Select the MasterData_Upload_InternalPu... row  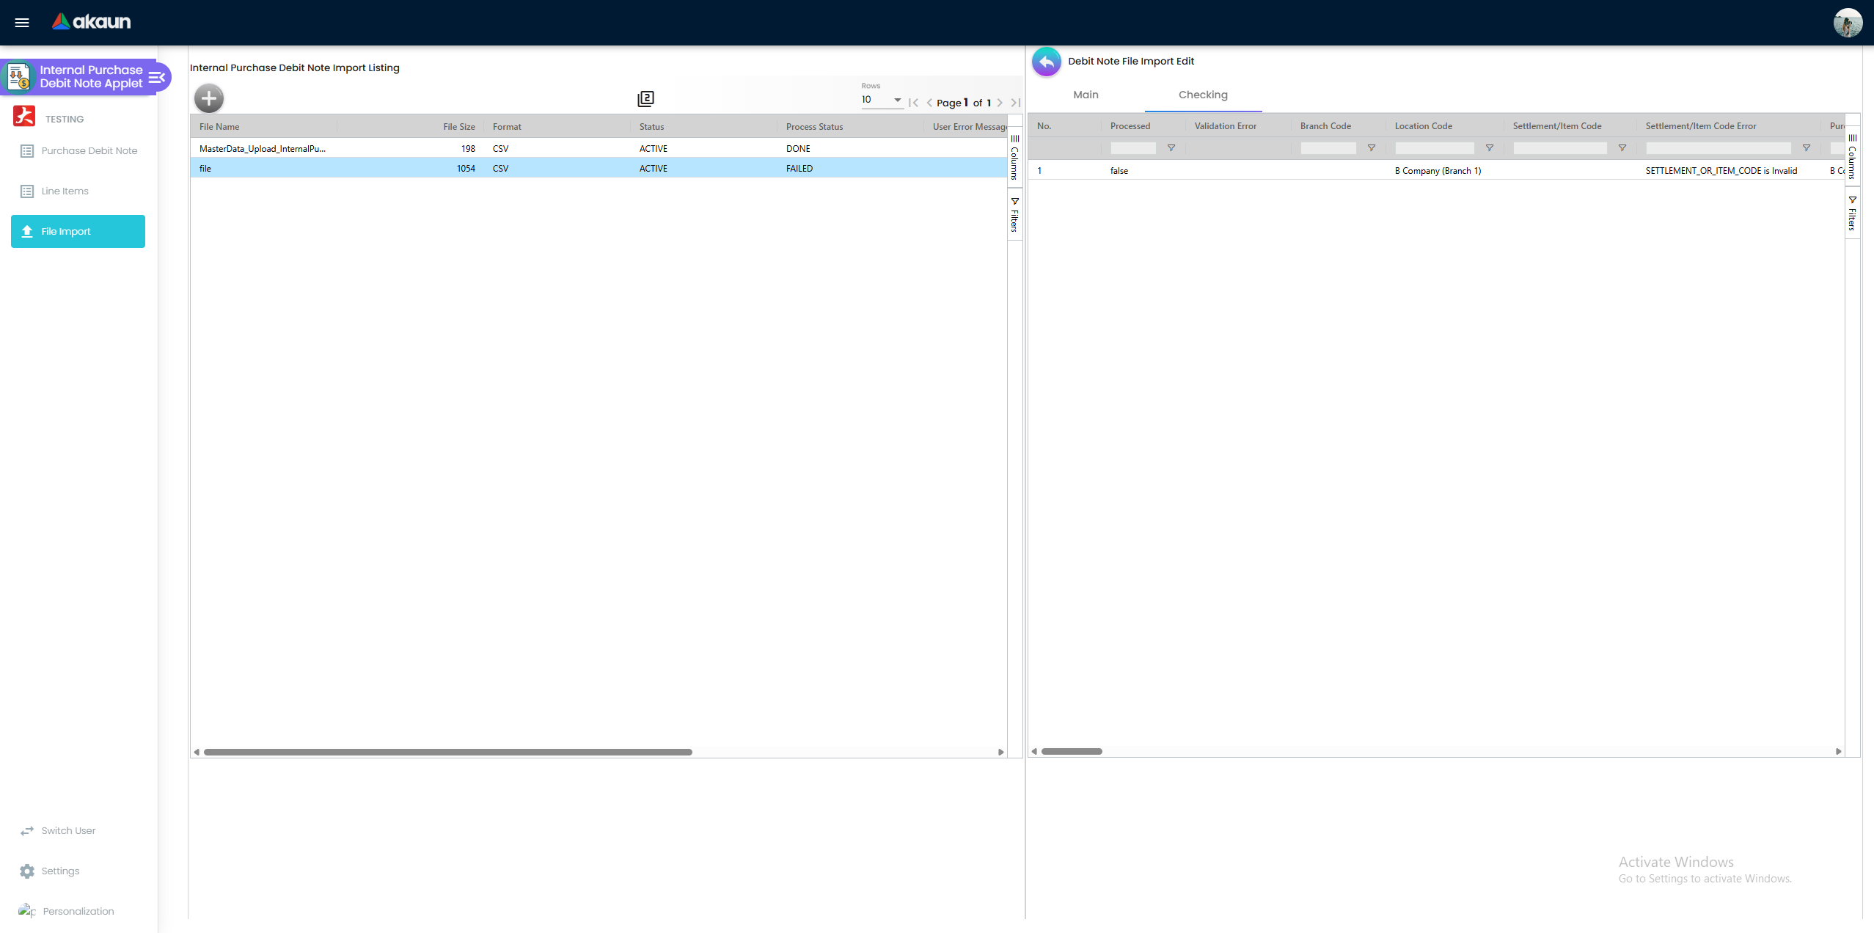pos(599,149)
